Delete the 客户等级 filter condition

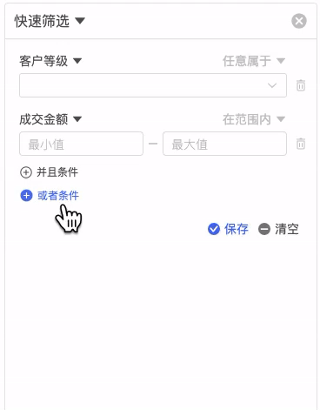(x=301, y=85)
